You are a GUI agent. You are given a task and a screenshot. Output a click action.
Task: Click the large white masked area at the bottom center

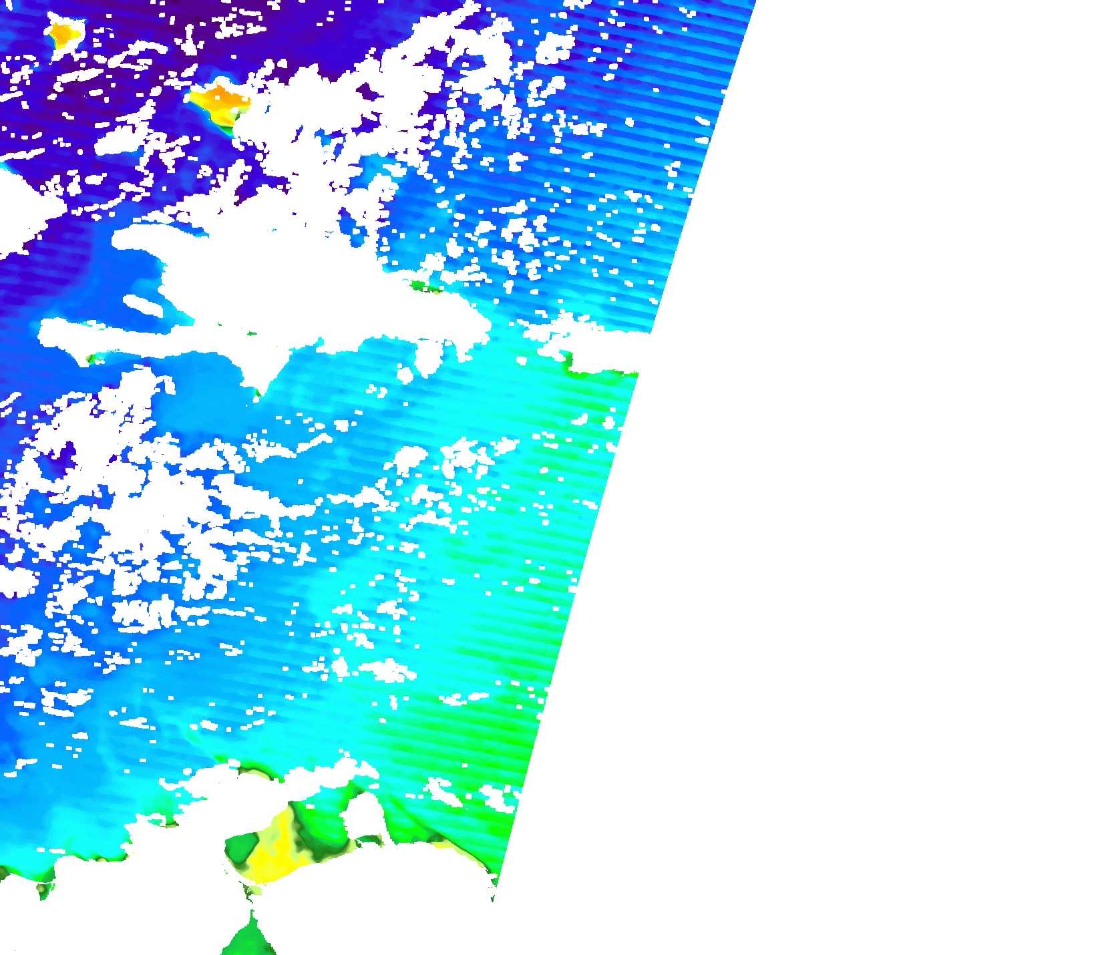click(x=374, y=888)
